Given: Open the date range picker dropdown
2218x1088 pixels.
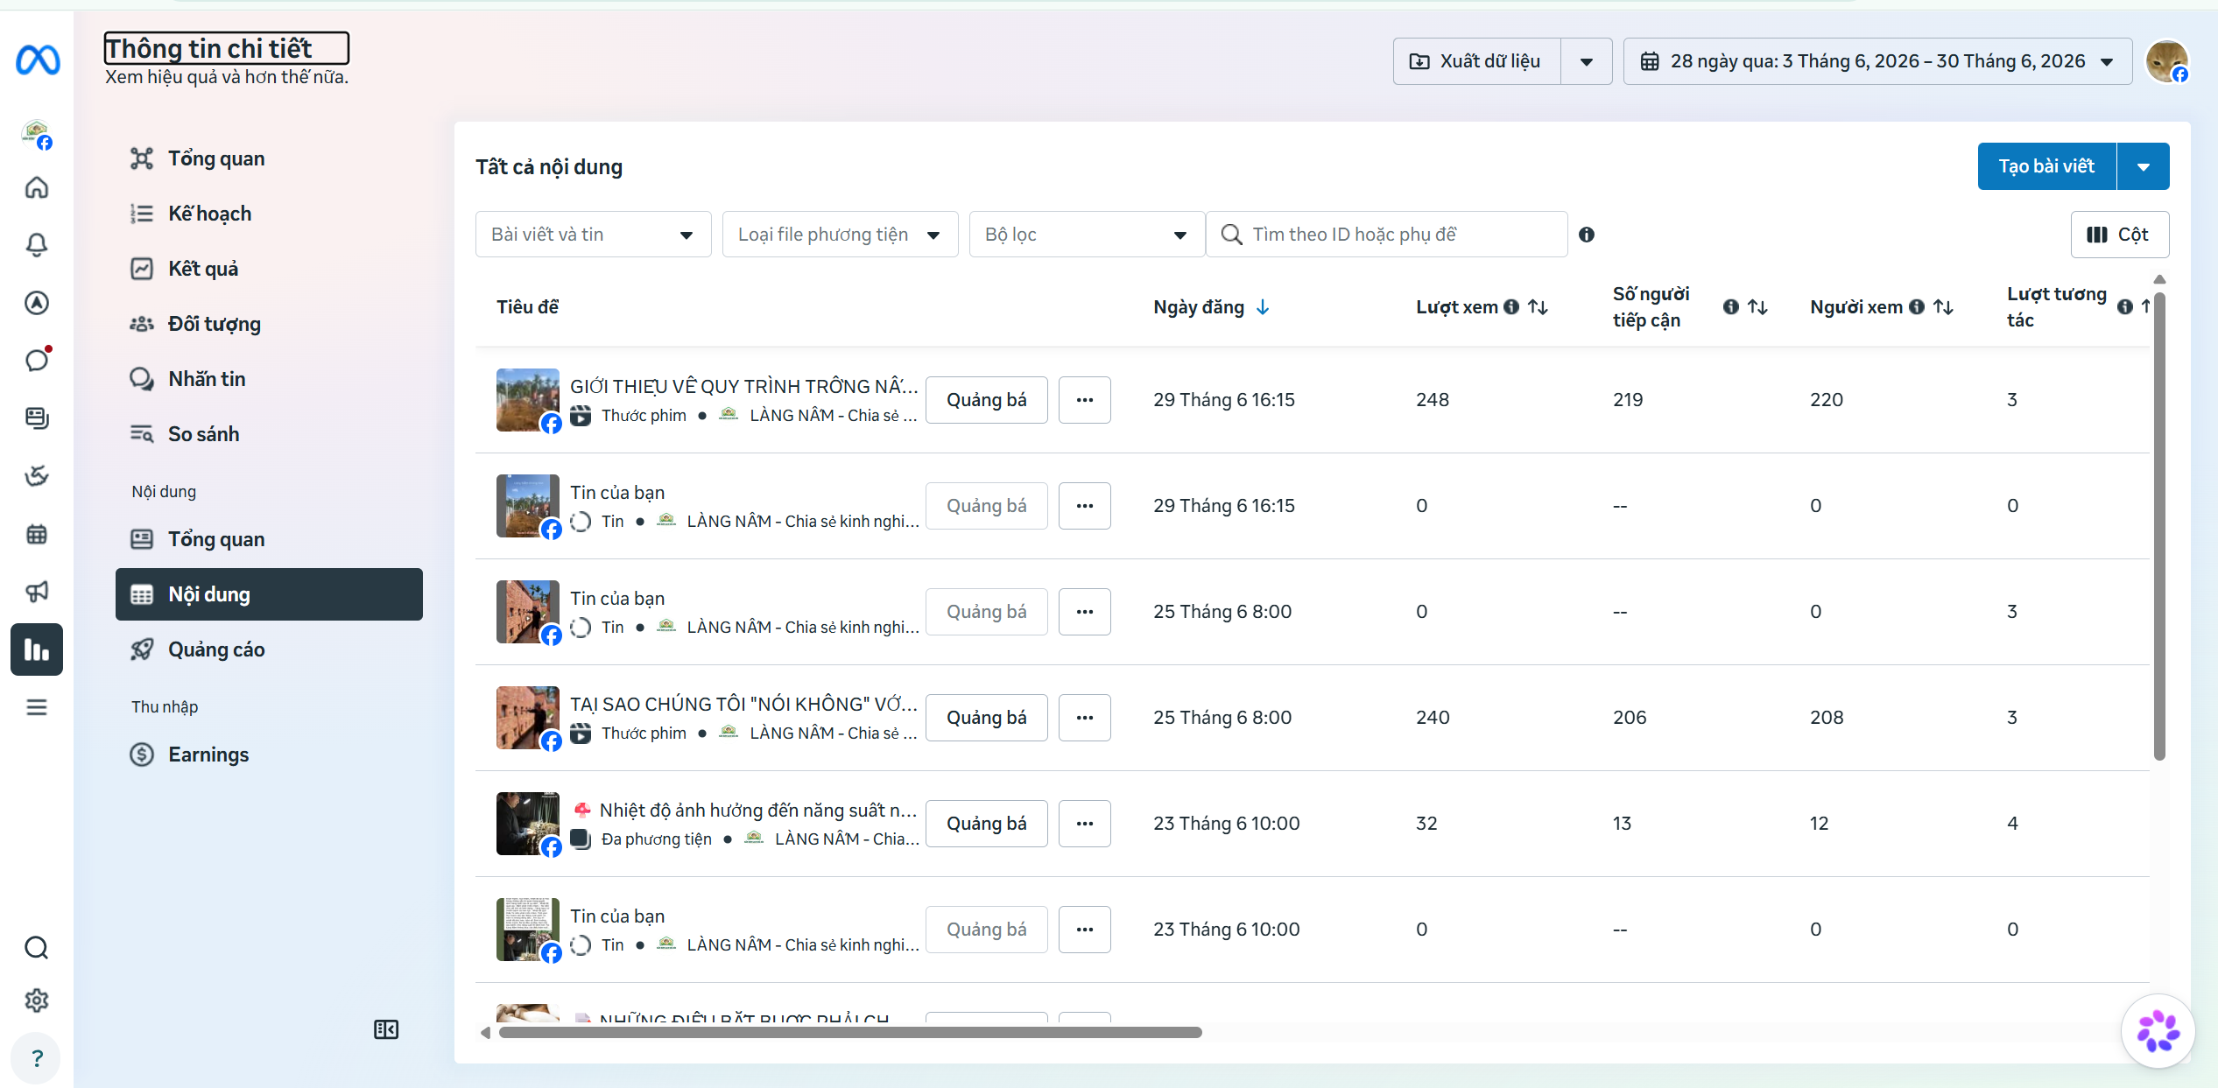Looking at the screenshot, I should click(1877, 61).
